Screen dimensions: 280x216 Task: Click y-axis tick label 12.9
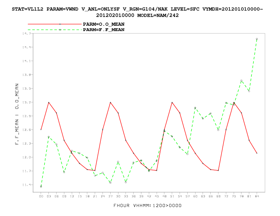[27, 116]
